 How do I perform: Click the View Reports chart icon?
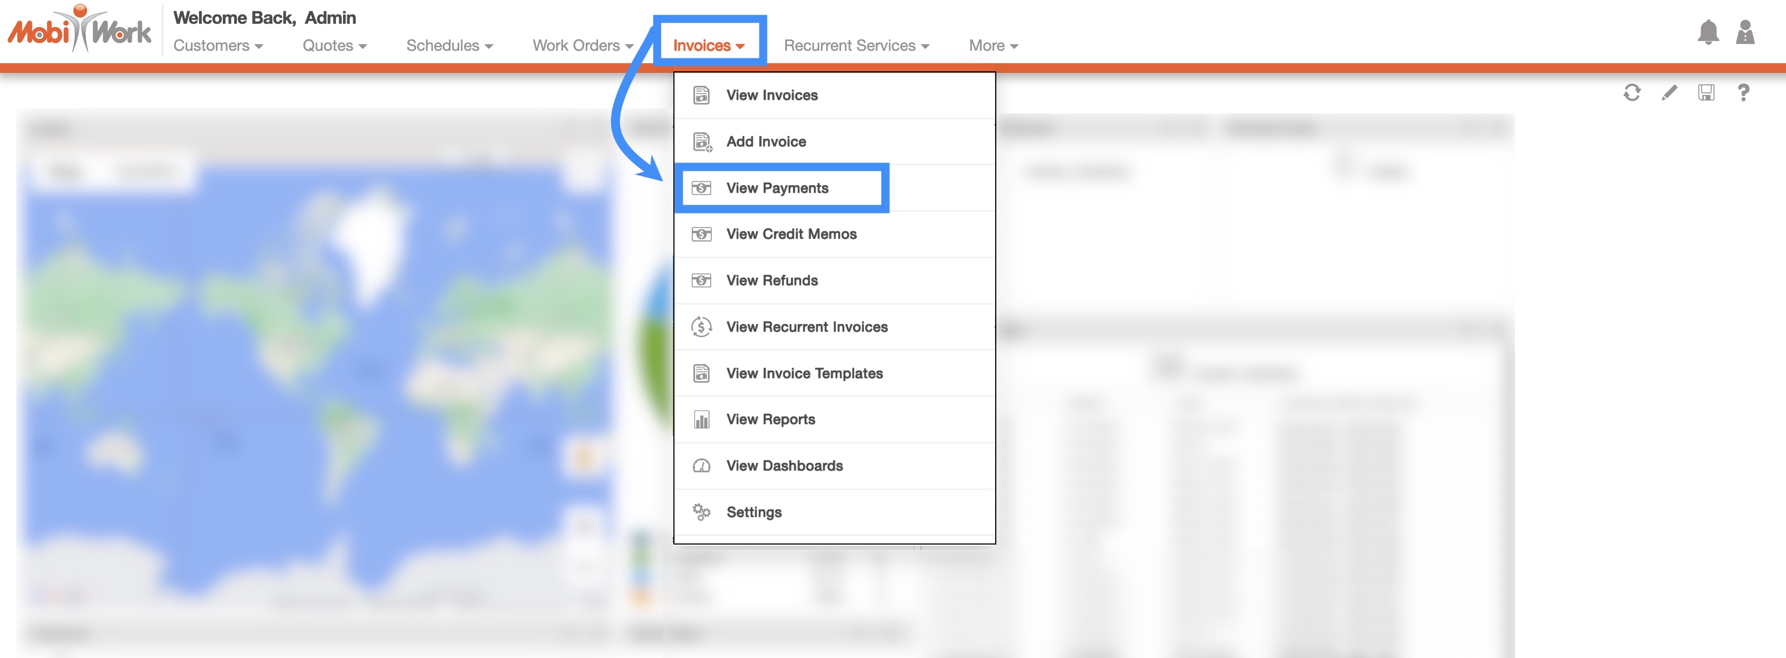[x=701, y=420]
